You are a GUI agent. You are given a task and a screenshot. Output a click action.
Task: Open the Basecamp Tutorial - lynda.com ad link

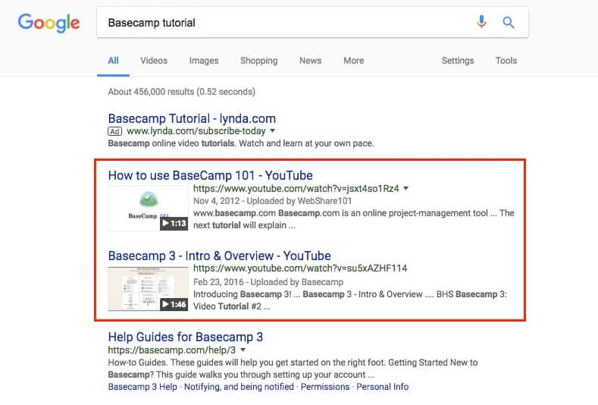(x=192, y=118)
